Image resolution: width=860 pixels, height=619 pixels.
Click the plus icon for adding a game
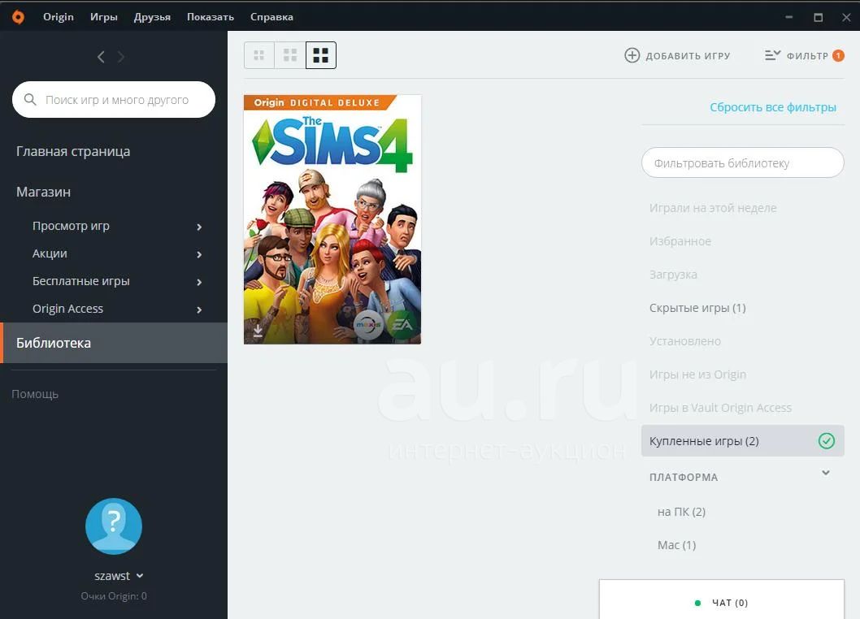click(x=632, y=55)
